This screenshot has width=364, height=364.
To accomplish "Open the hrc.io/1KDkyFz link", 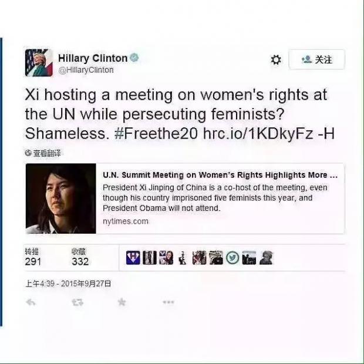I will point(258,134).
